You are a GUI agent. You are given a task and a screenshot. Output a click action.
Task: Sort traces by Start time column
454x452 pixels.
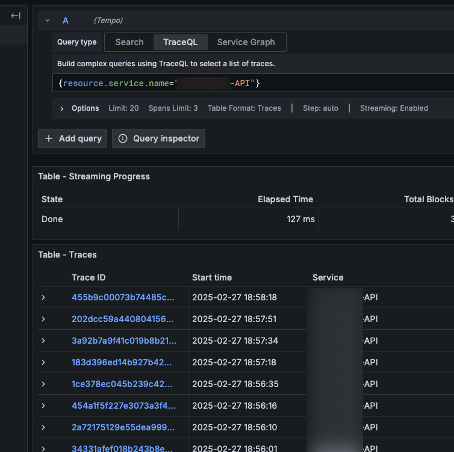(x=212, y=277)
